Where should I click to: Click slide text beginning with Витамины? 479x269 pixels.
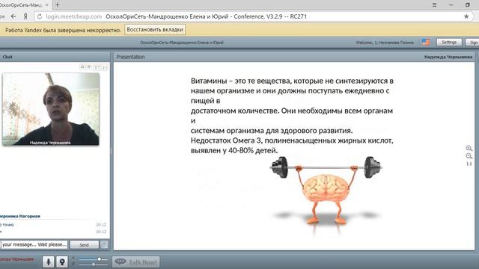292,115
